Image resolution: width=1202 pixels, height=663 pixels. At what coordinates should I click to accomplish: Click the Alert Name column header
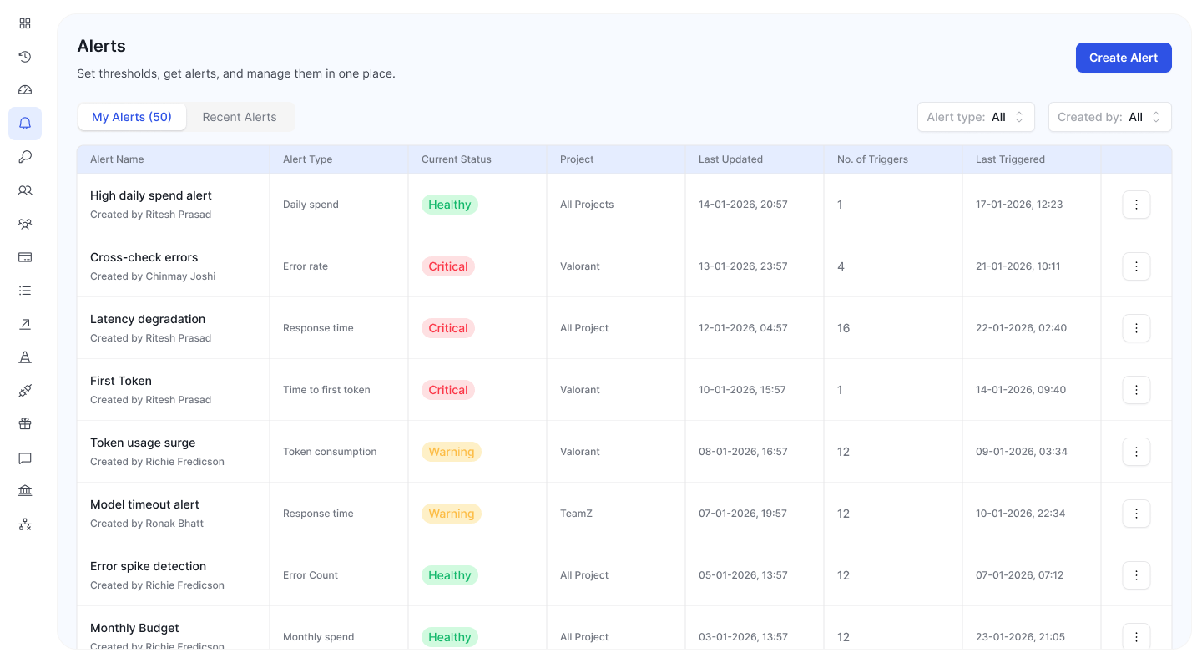point(117,159)
